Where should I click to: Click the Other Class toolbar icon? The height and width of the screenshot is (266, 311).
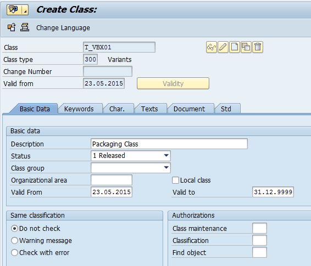pos(12,27)
